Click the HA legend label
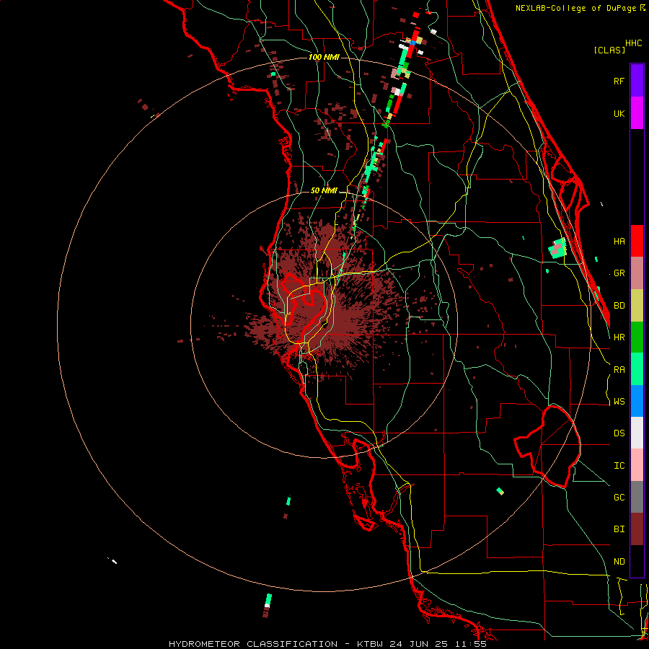The width and height of the screenshot is (649, 649). coord(619,241)
